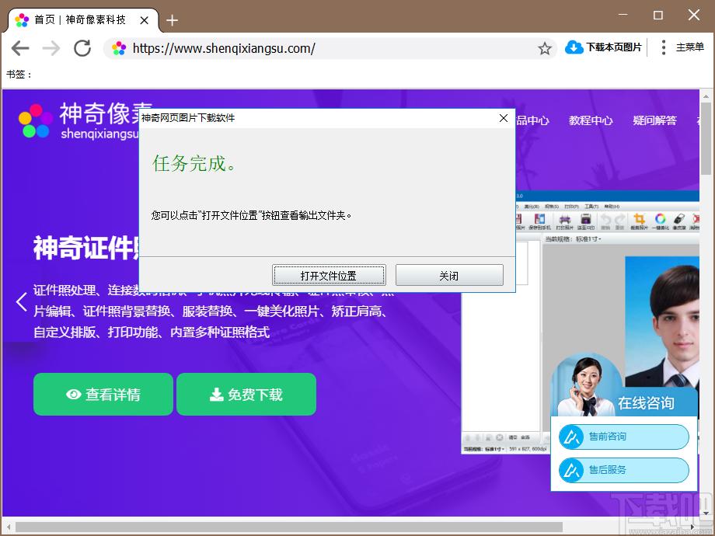Click the 免费下载 green button

(246, 395)
